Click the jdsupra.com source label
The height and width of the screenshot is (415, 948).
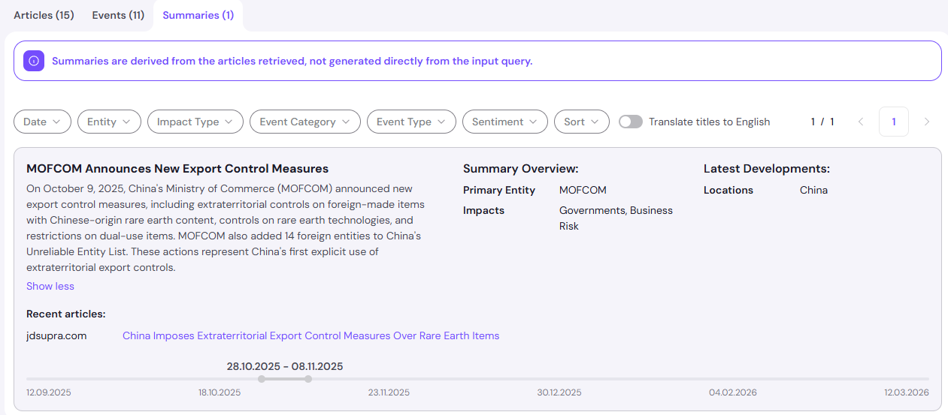click(56, 335)
